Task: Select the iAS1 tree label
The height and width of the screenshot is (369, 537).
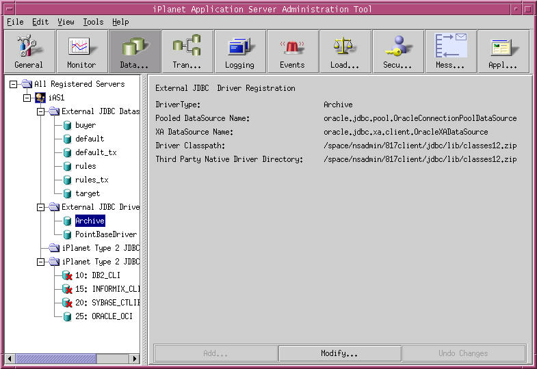Action: (x=57, y=98)
